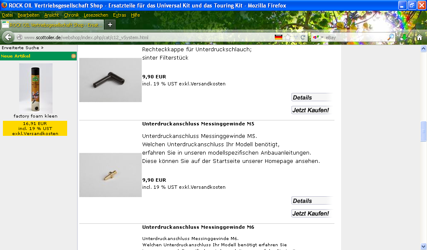Select the ROCK OIL Vertriebsgesellschaft Shop tab
The image size is (427, 250).
click(x=52, y=25)
